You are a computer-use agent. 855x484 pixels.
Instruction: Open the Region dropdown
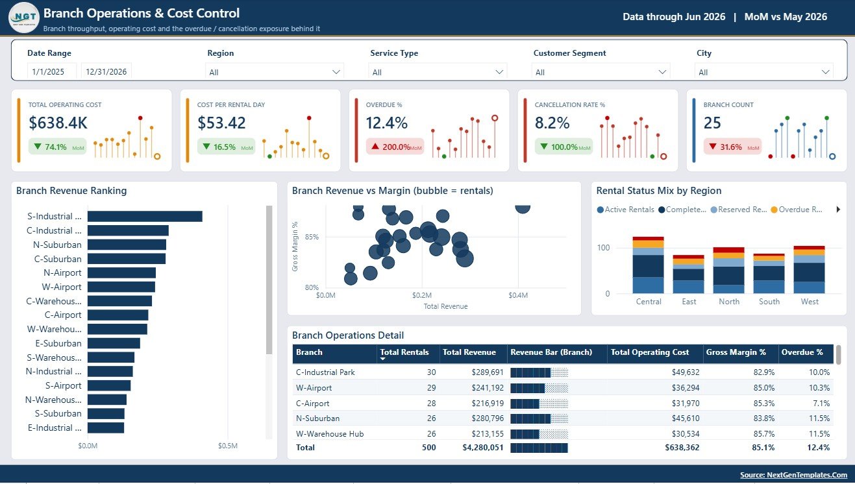click(x=275, y=72)
